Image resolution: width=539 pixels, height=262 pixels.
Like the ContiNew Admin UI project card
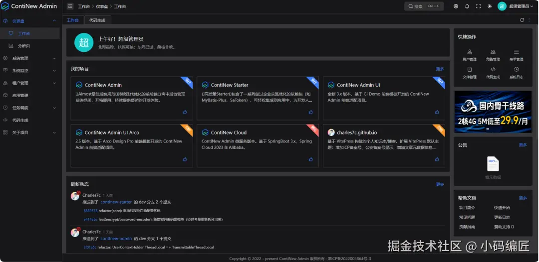tap(437, 112)
